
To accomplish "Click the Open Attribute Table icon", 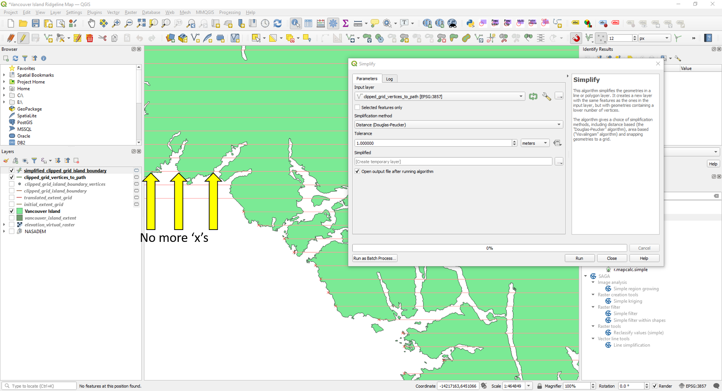I will 308,23.
